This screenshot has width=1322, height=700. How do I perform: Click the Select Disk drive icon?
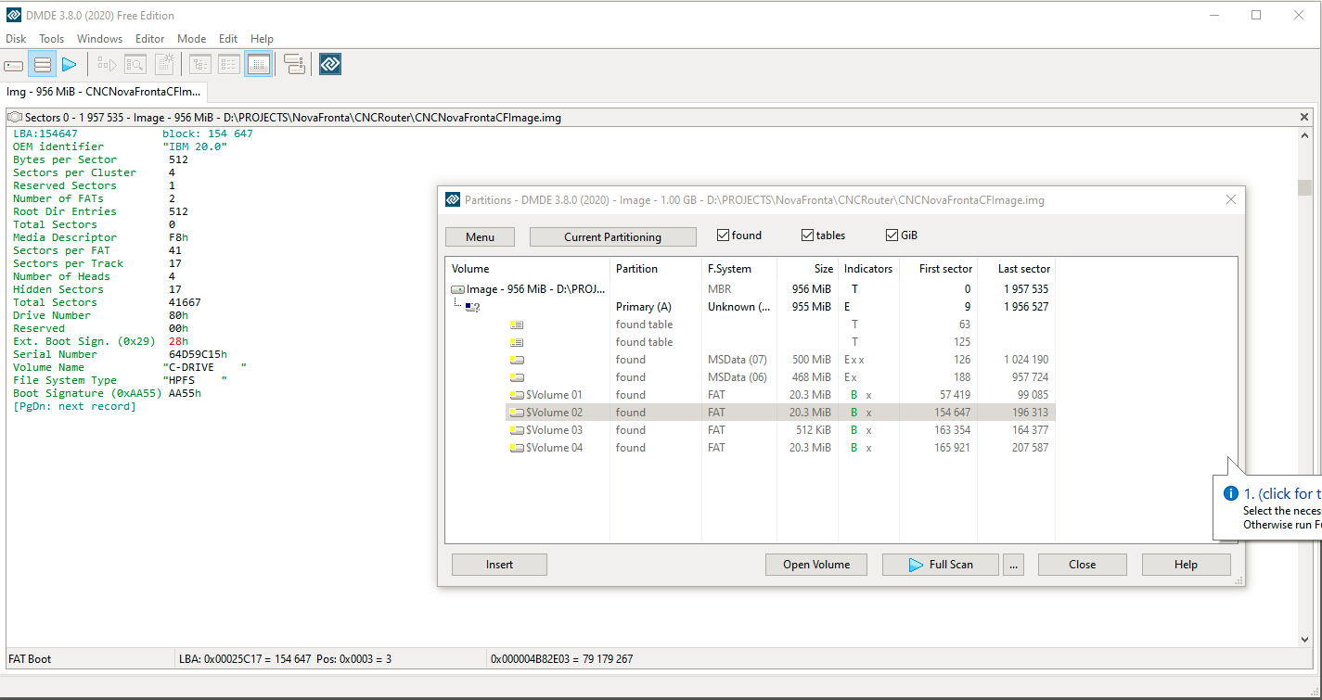[x=14, y=65]
